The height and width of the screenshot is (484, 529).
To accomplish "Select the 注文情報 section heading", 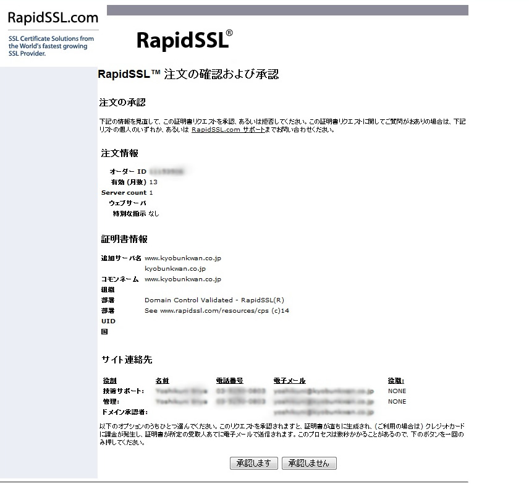I will coord(120,153).
